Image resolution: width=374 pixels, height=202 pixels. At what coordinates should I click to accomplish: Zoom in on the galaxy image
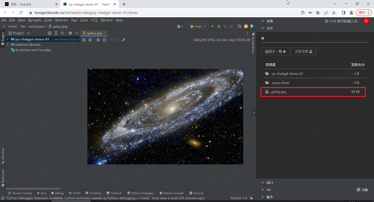[x=98, y=40]
